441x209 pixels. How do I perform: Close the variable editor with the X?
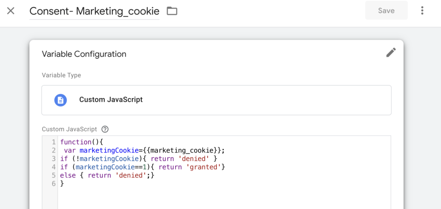point(11,11)
